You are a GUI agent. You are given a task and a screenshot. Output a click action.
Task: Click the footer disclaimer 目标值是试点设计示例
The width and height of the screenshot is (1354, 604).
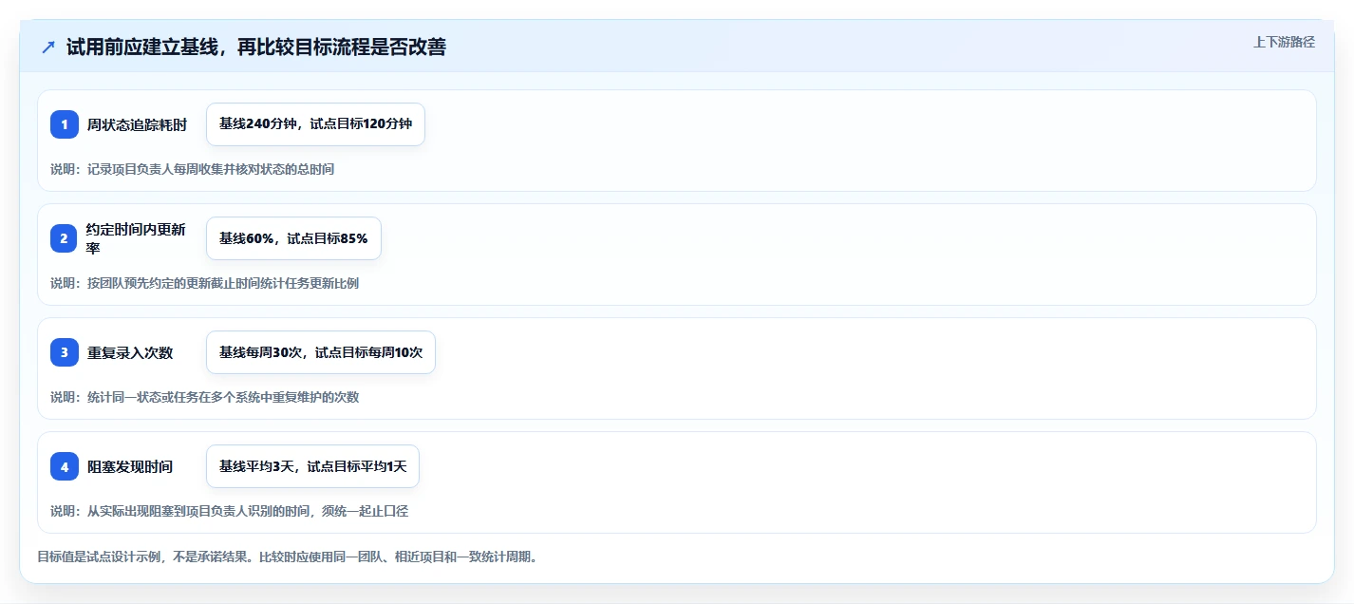pyautogui.click(x=288, y=557)
